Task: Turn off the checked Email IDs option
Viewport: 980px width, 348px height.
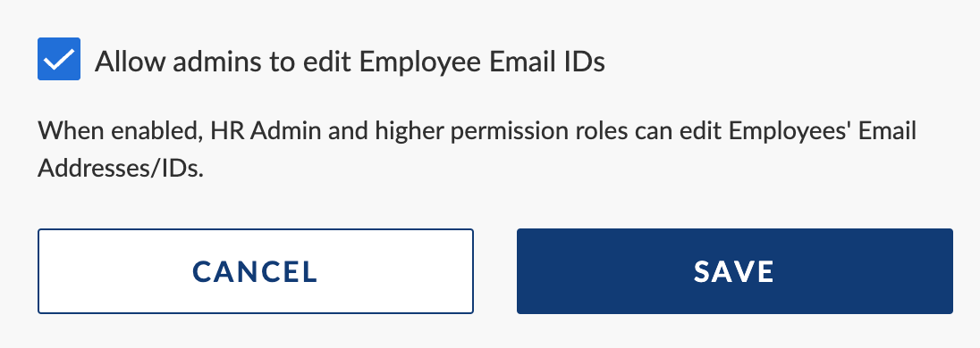Action: tap(59, 59)
